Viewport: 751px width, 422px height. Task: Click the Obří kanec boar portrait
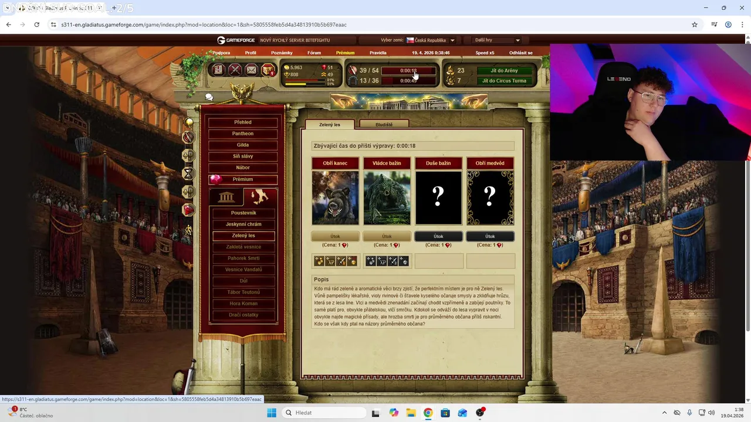pyautogui.click(x=335, y=198)
